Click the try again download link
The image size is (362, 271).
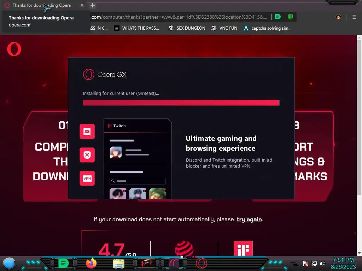click(x=249, y=219)
